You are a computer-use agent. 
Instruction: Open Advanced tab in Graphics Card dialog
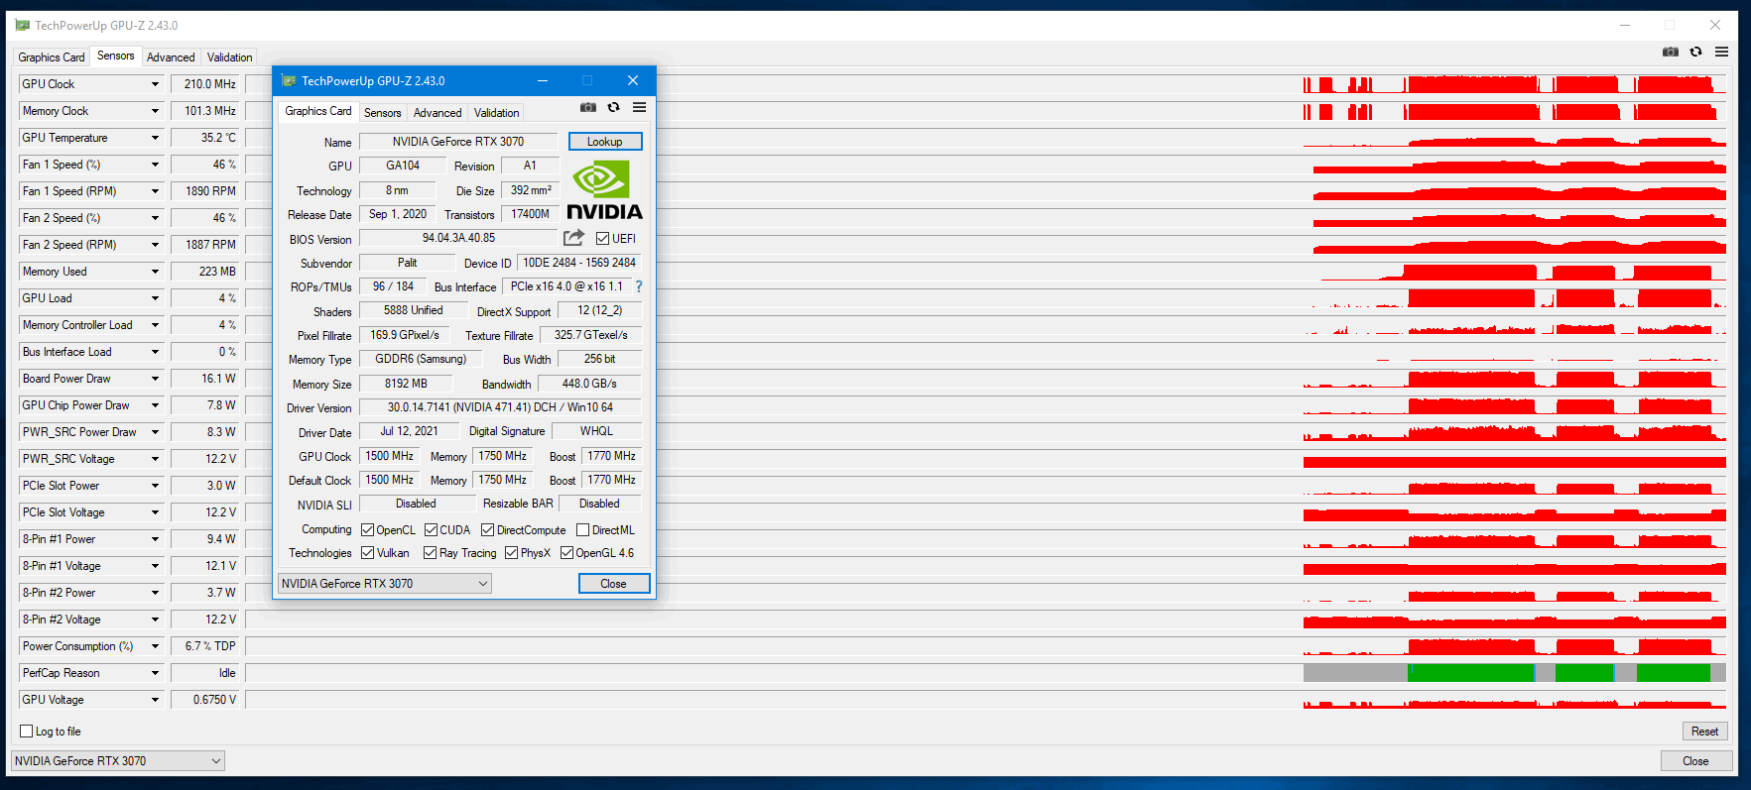point(438,113)
